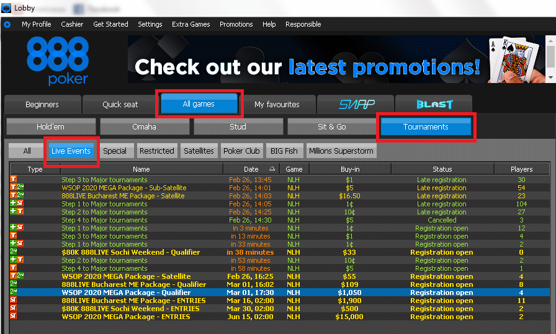Click the blue circle icon beside My Profile
Screen dimensions: 556x334
7,24
